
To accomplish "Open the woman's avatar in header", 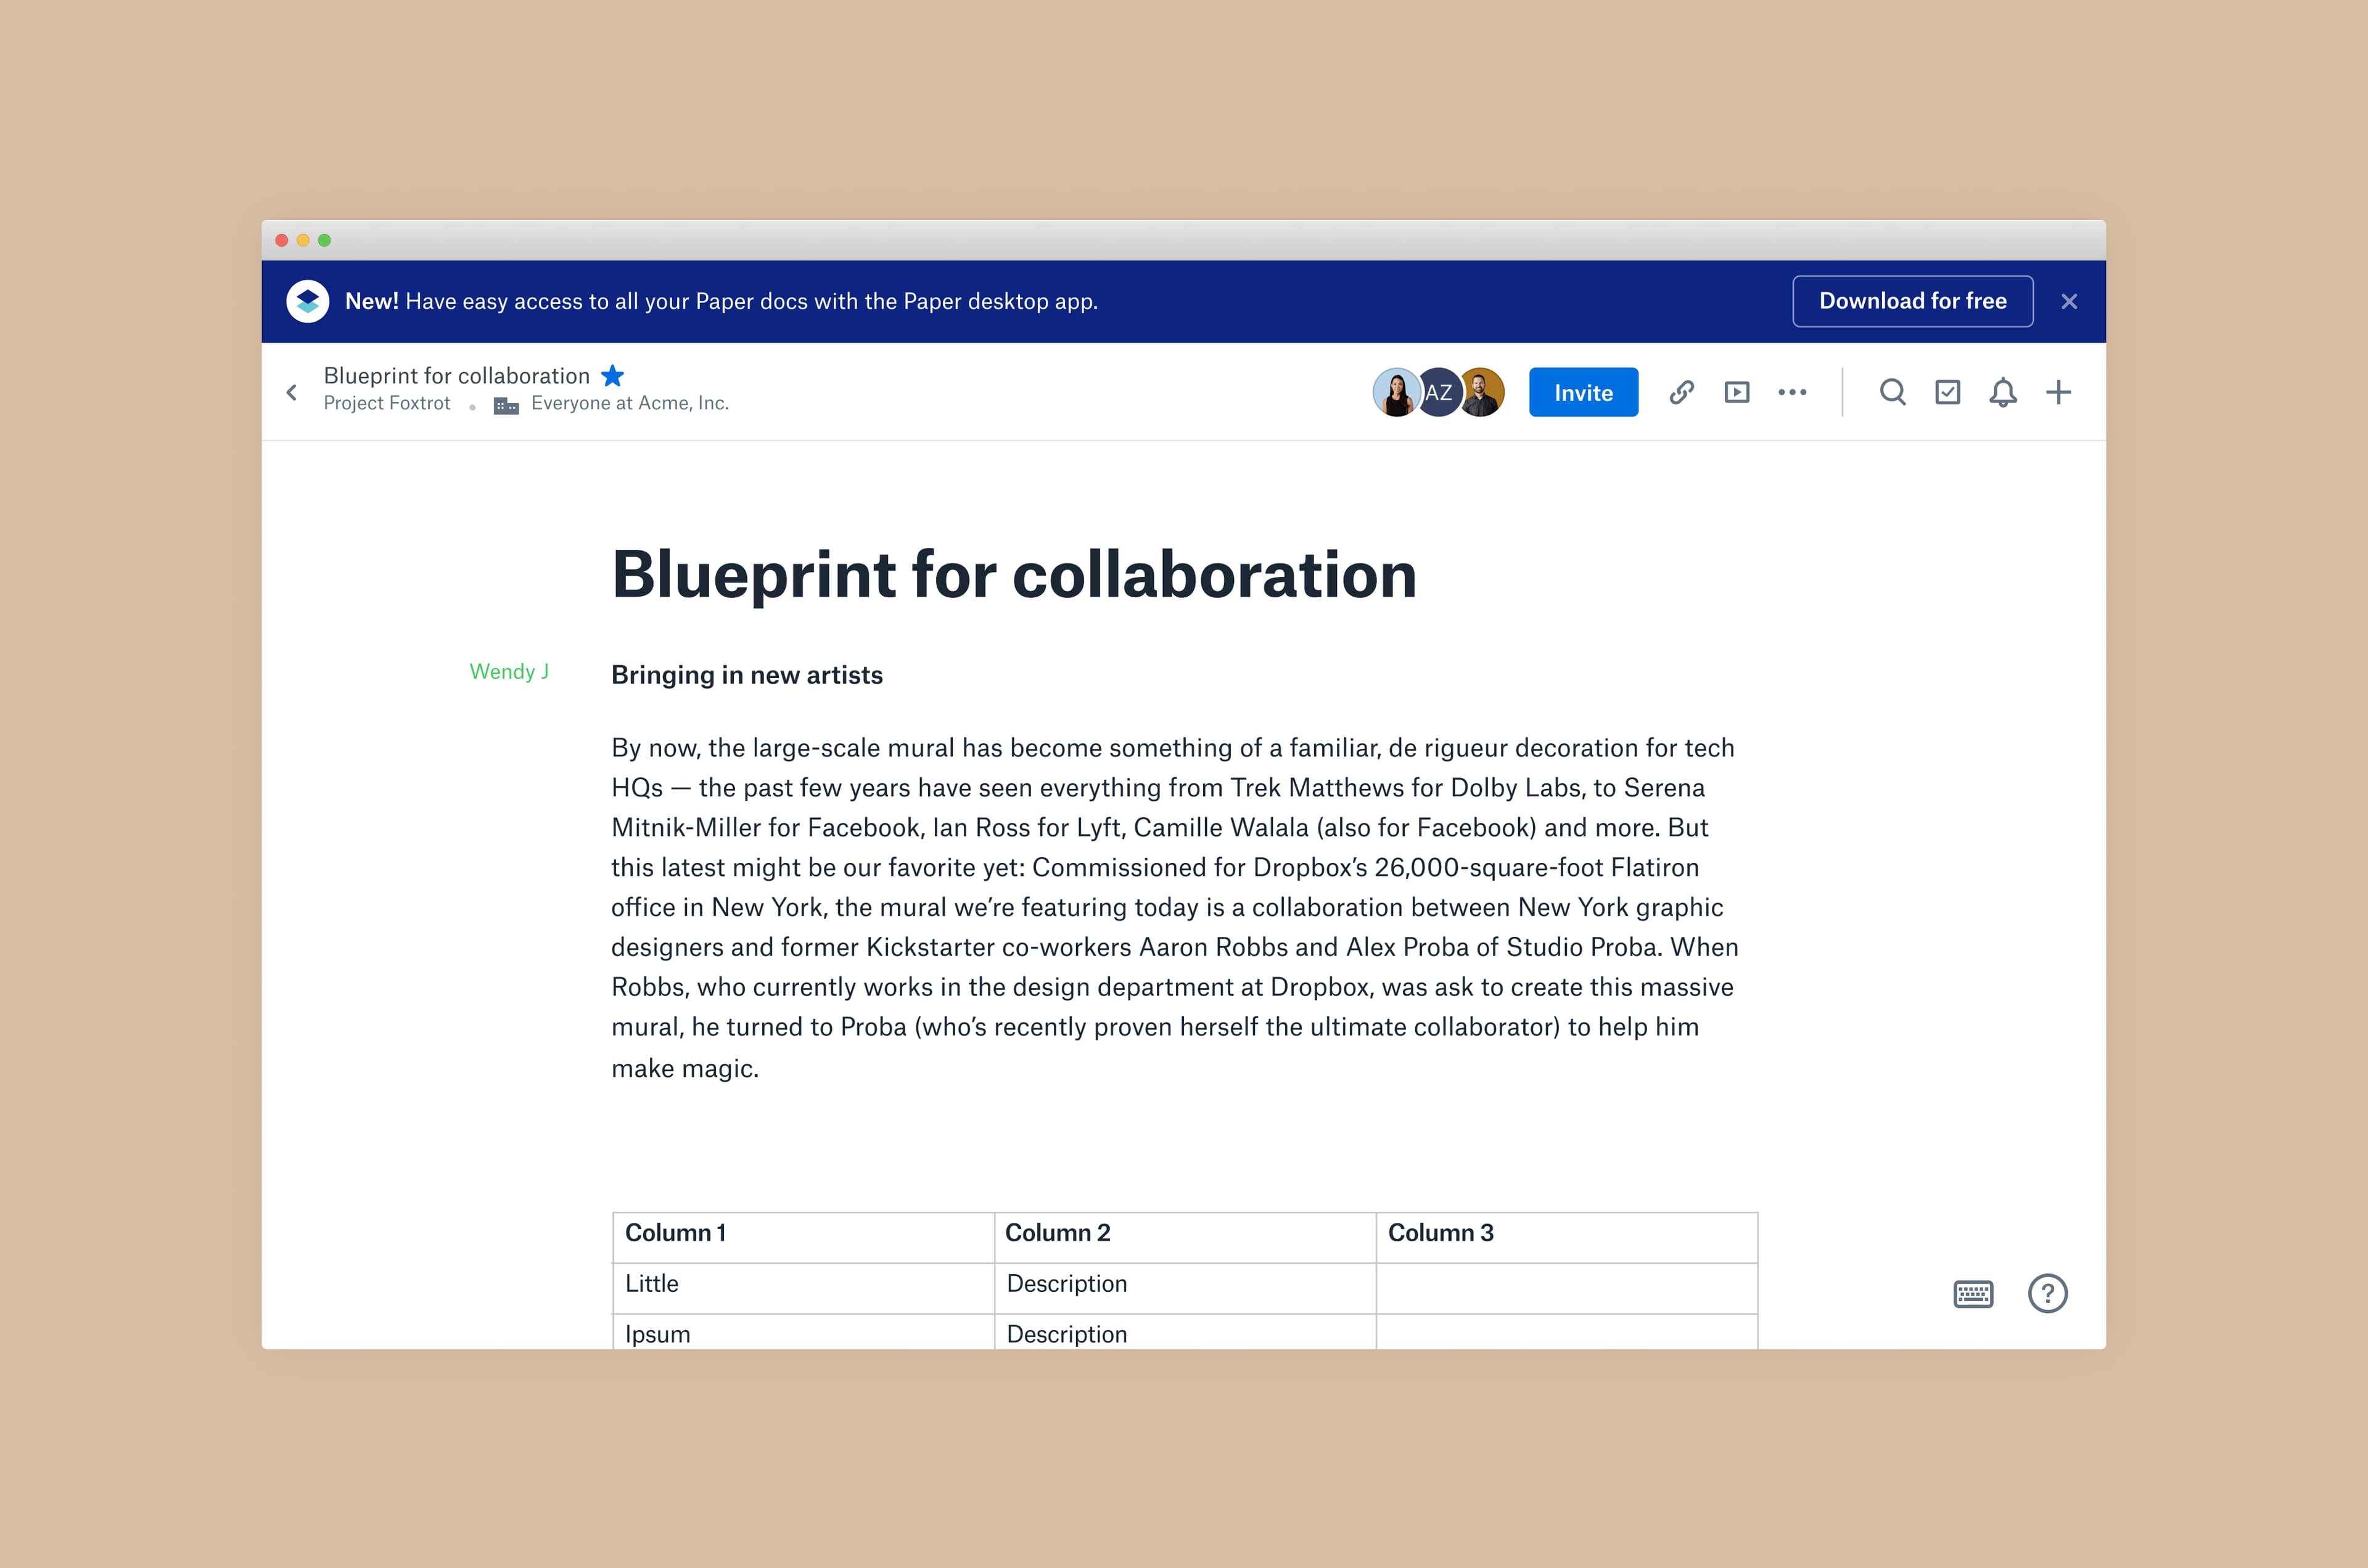I will (1396, 392).
